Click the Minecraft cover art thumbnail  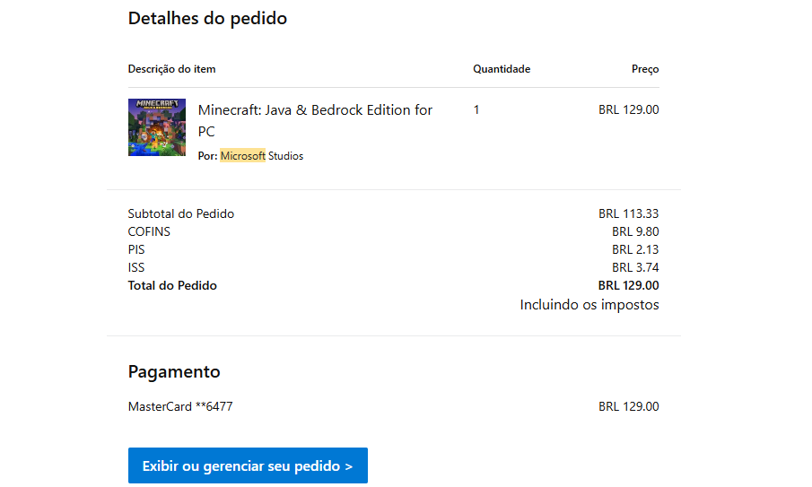[157, 127]
